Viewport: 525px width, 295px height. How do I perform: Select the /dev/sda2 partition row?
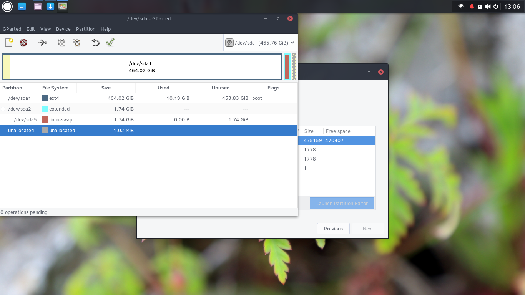pyautogui.click(x=149, y=109)
